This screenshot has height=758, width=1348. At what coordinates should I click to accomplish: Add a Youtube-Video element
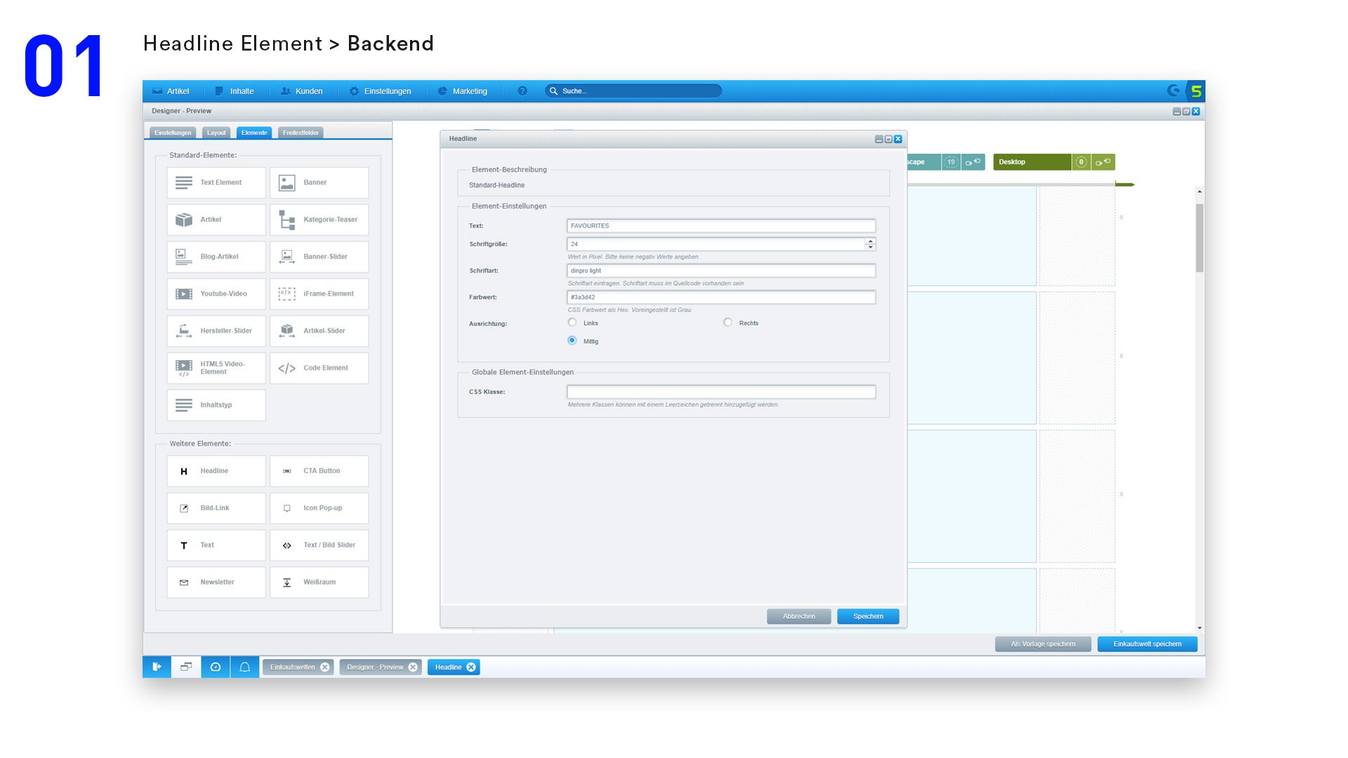pyautogui.click(x=216, y=294)
